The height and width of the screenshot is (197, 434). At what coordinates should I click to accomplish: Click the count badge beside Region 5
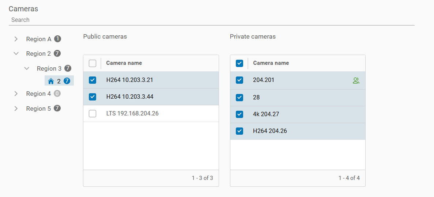pos(57,108)
